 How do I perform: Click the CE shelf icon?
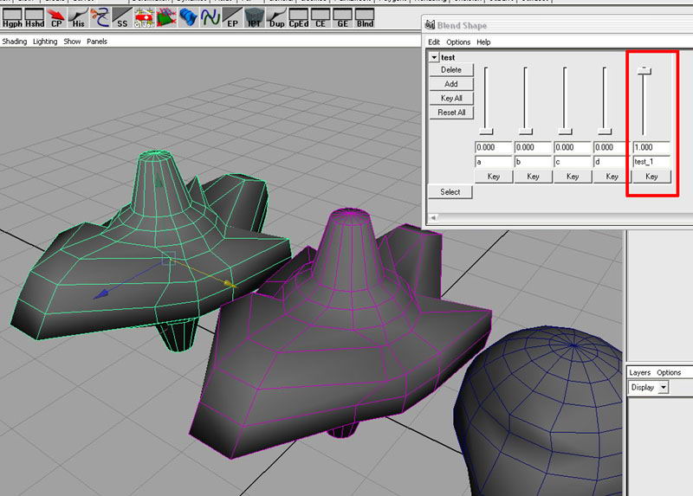321,17
